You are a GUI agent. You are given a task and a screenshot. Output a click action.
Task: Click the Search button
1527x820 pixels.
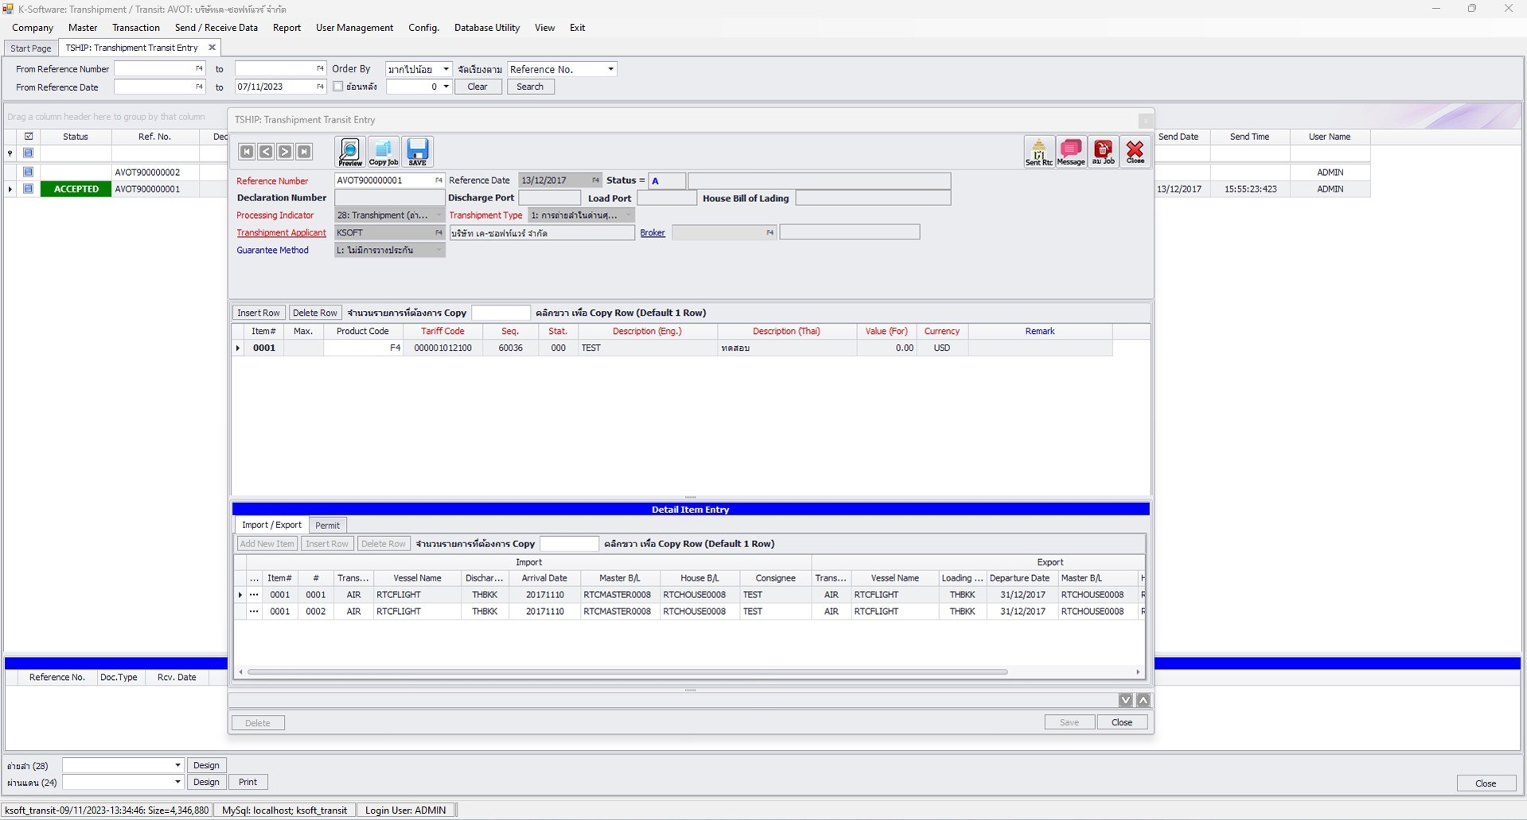click(530, 87)
